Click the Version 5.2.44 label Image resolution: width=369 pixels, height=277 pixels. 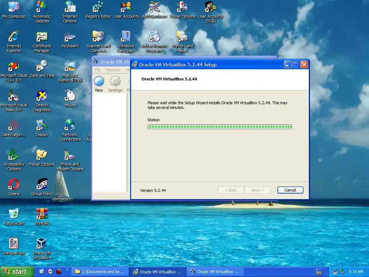click(153, 190)
